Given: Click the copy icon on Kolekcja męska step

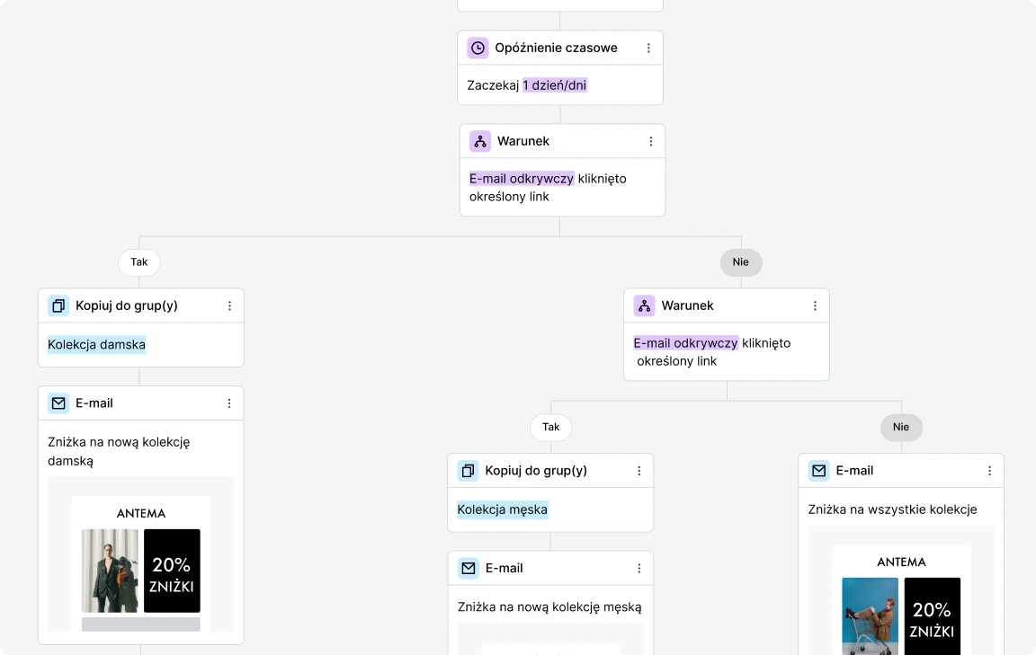Looking at the screenshot, I should click(468, 471).
